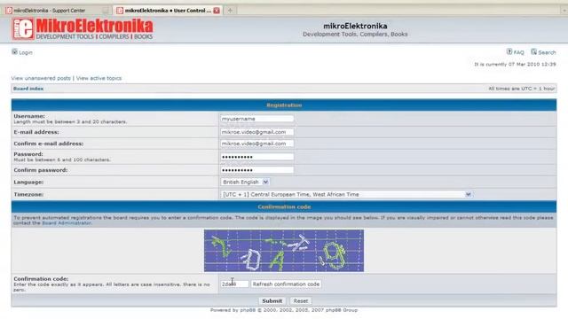Click the Support Center tab favicon

pos(9,11)
